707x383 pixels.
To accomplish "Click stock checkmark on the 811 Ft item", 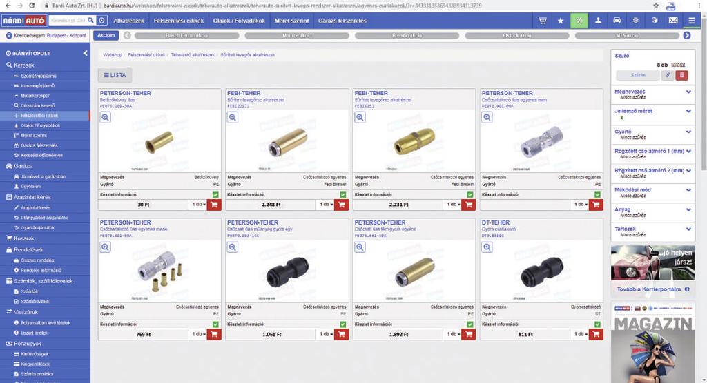I will coord(597,324).
